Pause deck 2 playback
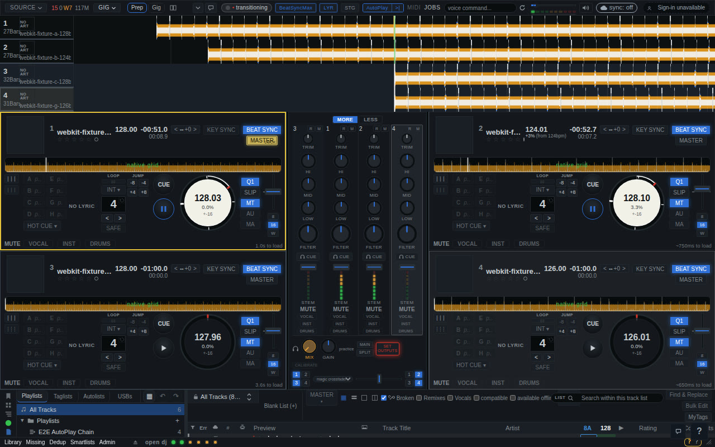 coord(593,209)
